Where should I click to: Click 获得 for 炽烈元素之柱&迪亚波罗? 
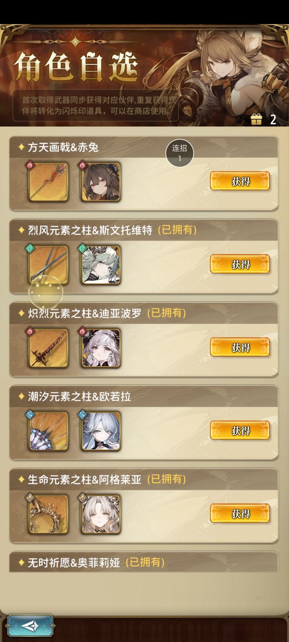(x=240, y=347)
